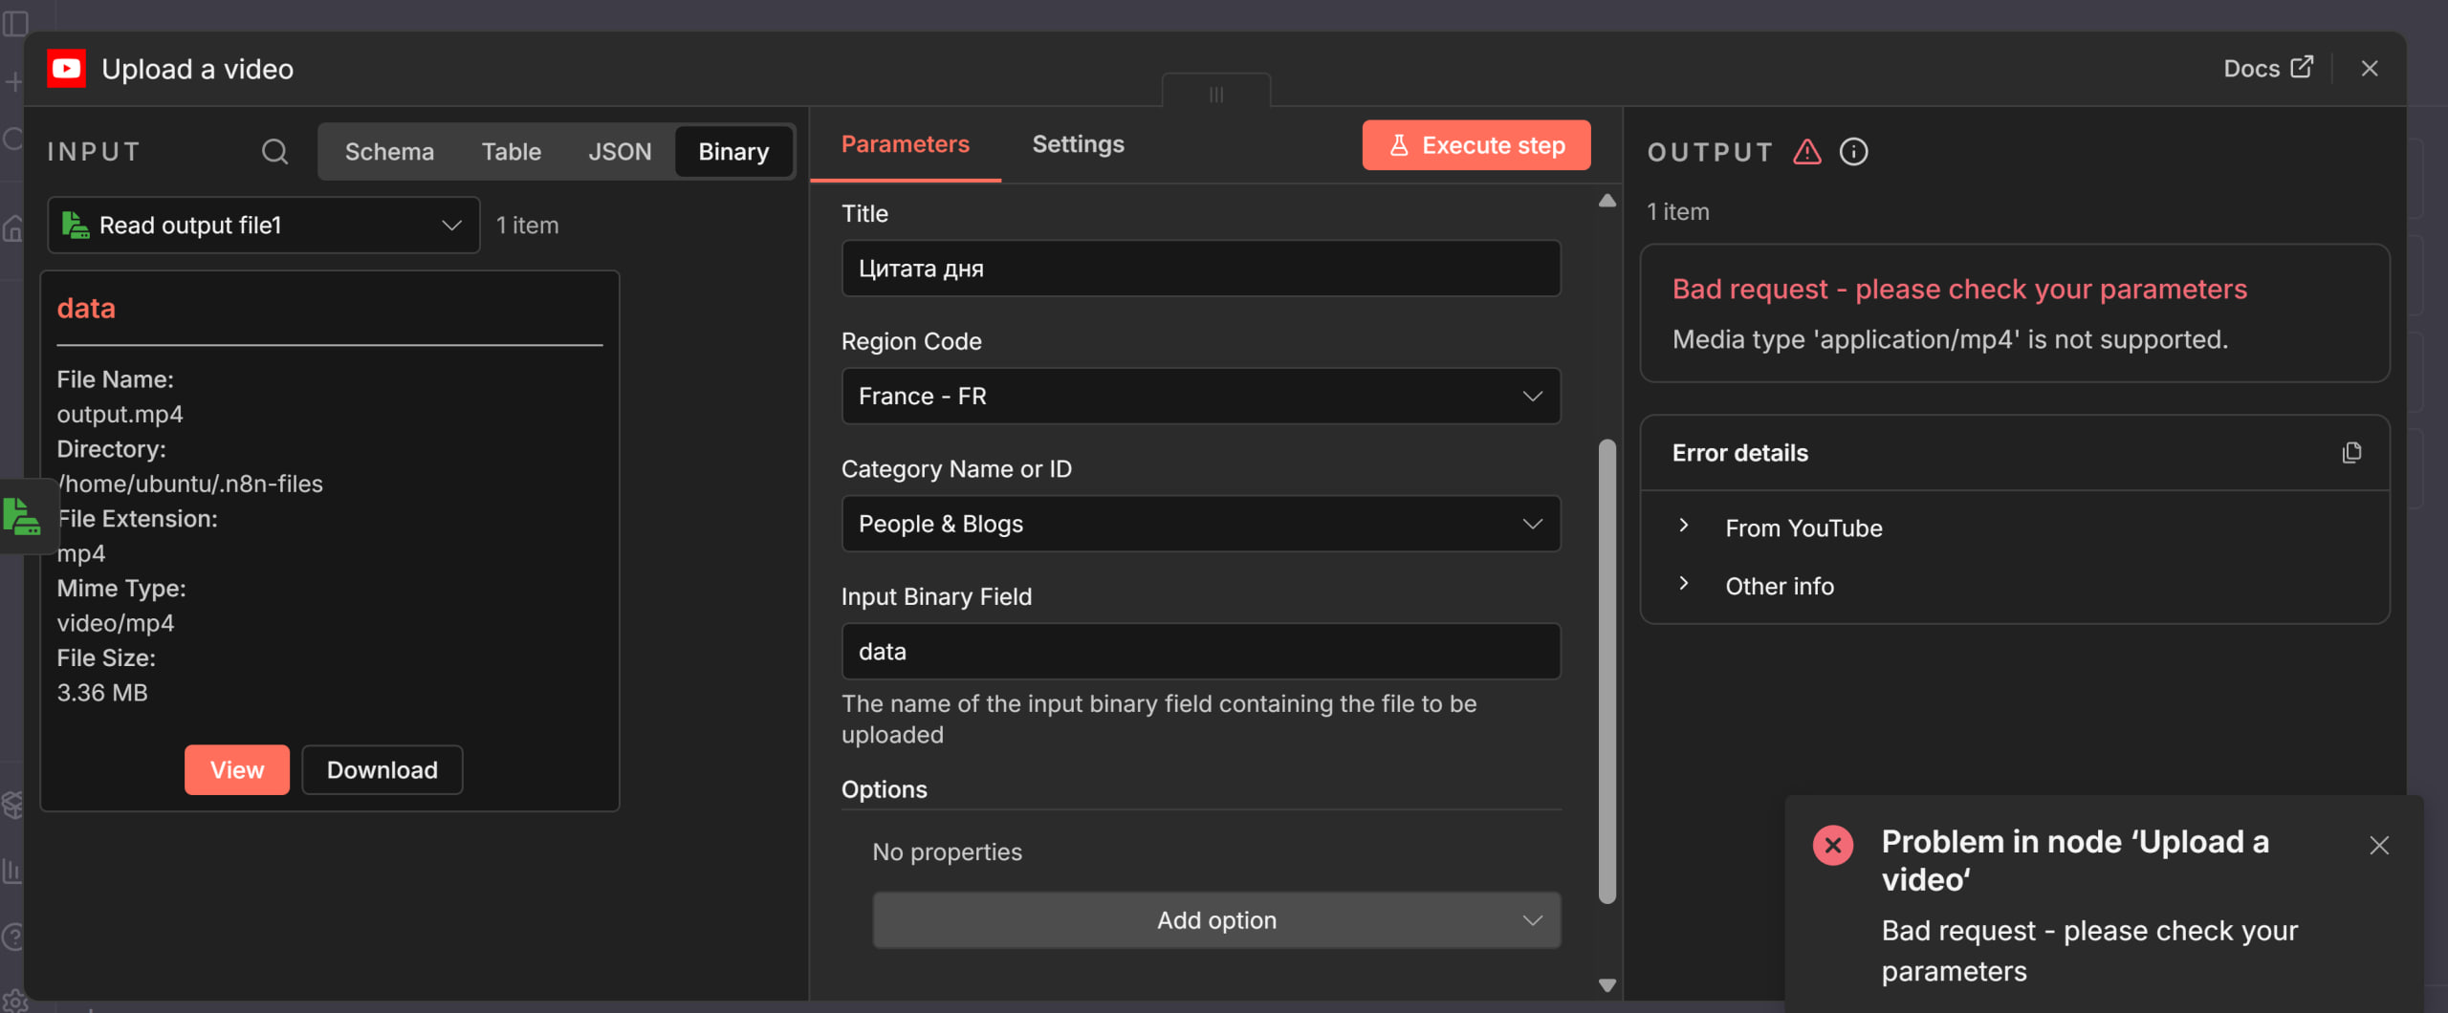
Task: Download the output.mp4 binary file
Action: tap(382, 770)
